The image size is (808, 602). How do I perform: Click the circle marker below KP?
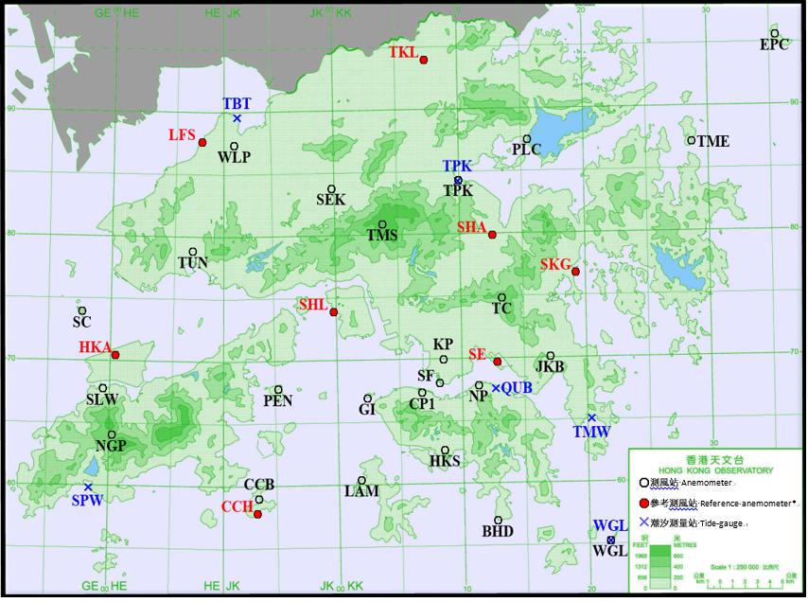444,360
